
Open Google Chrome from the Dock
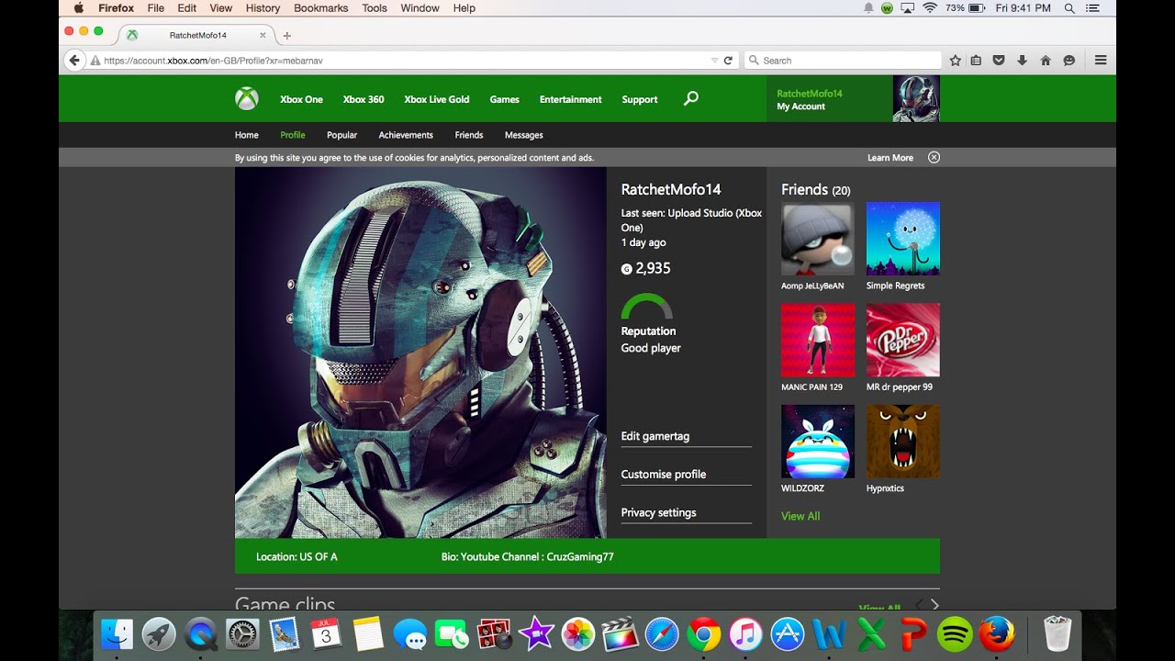tap(704, 634)
